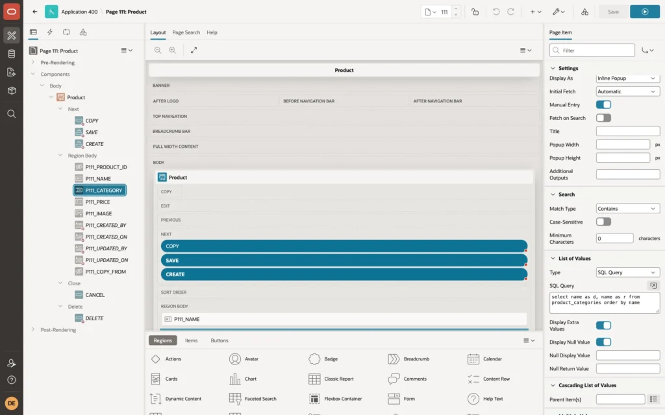Screen dimensions: 665x415
Task: Open App Builder in the sidebar
Action: coord(12,36)
